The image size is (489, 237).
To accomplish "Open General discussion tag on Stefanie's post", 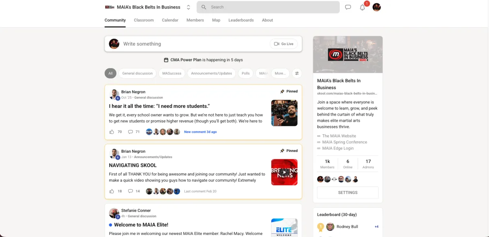I will [x=142, y=216].
